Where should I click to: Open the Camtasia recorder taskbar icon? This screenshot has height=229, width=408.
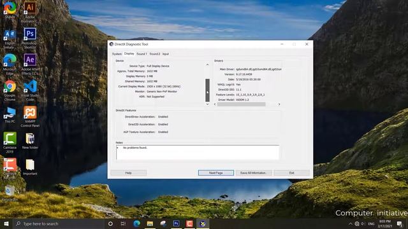[189, 223]
